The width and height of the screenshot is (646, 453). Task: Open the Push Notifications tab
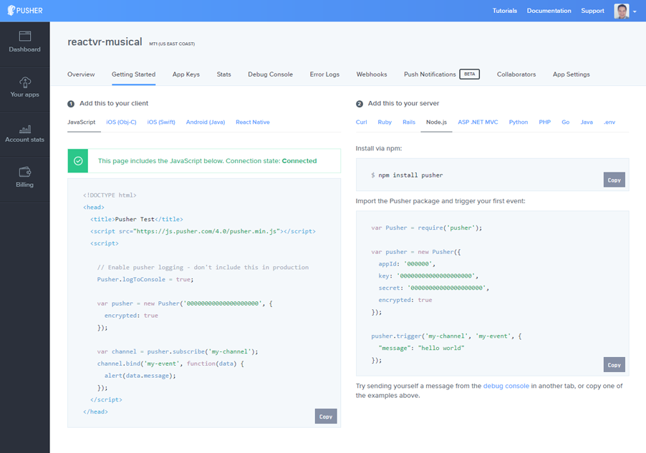click(x=430, y=74)
